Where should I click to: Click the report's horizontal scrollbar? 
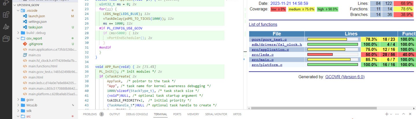314,108
